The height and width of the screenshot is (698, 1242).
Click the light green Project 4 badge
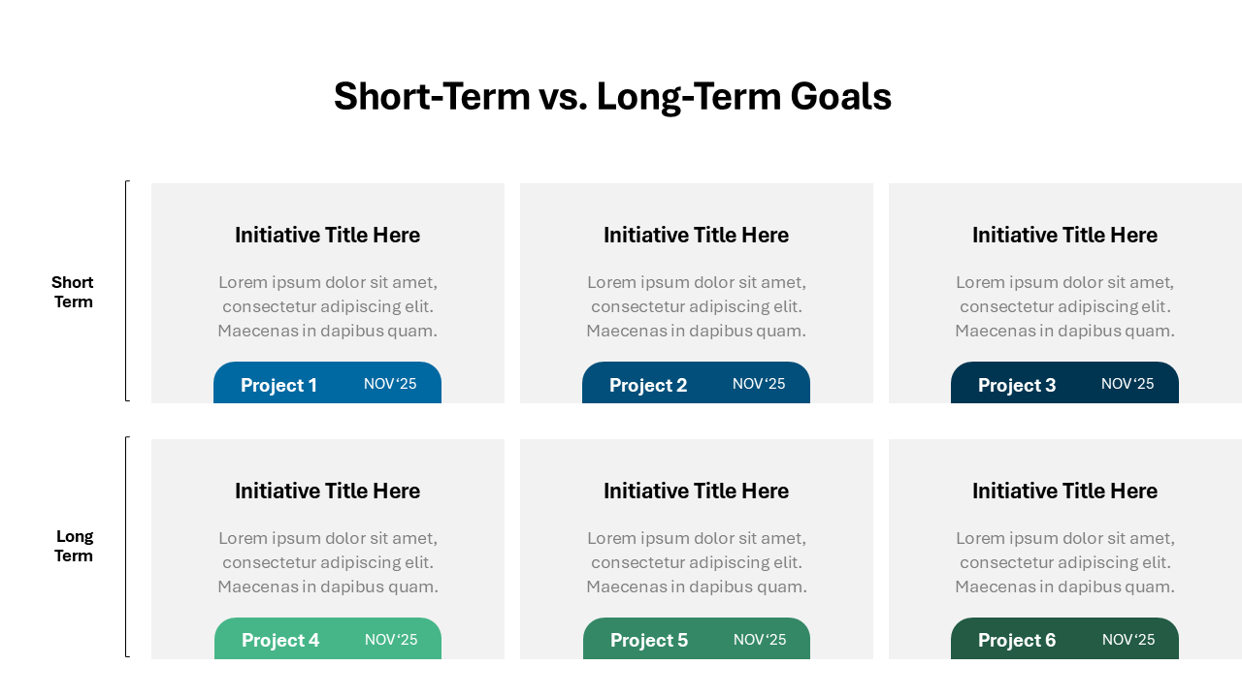(x=328, y=639)
